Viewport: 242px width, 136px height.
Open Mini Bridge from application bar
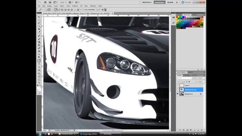(50, 2)
